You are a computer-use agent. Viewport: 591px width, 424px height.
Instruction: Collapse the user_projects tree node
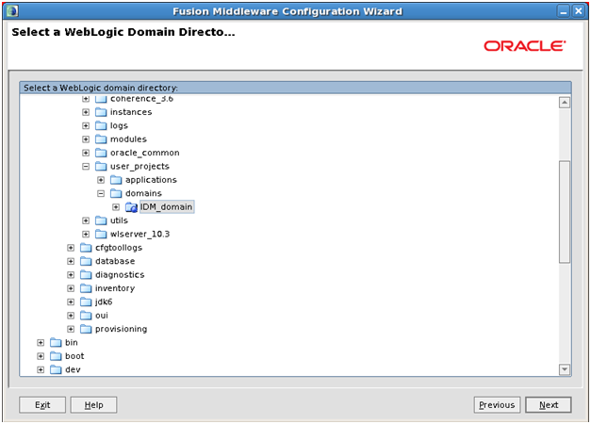(86, 167)
